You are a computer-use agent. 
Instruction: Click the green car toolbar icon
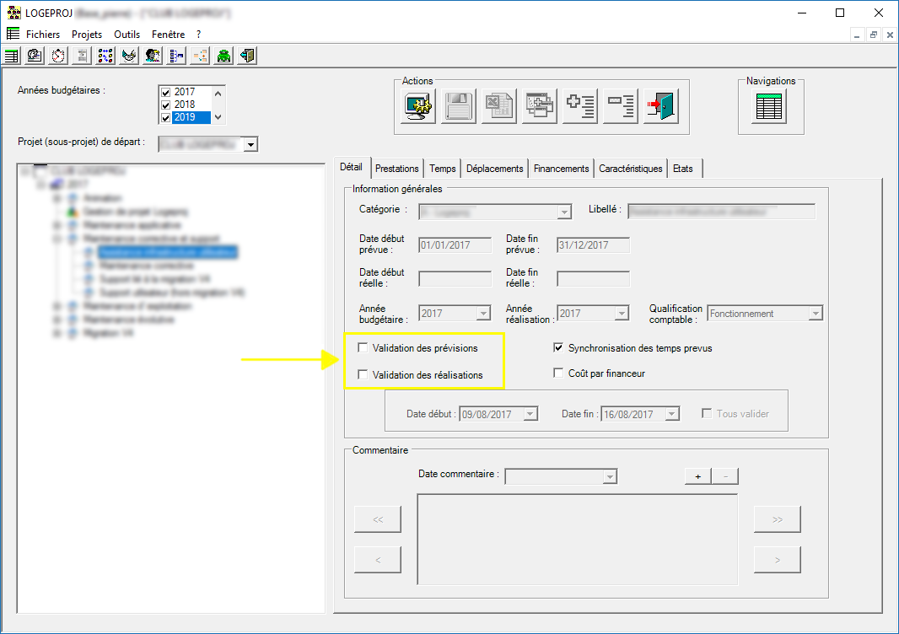[x=223, y=56]
